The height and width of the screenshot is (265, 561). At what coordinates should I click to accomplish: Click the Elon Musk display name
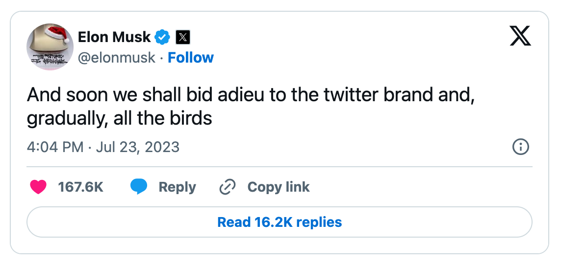[114, 37]
